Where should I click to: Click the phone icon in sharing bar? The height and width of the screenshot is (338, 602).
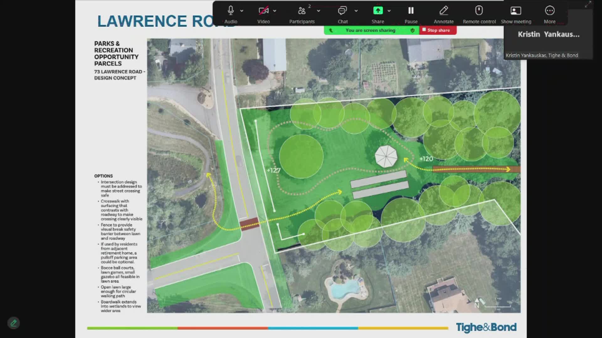[x=331, y=30]
